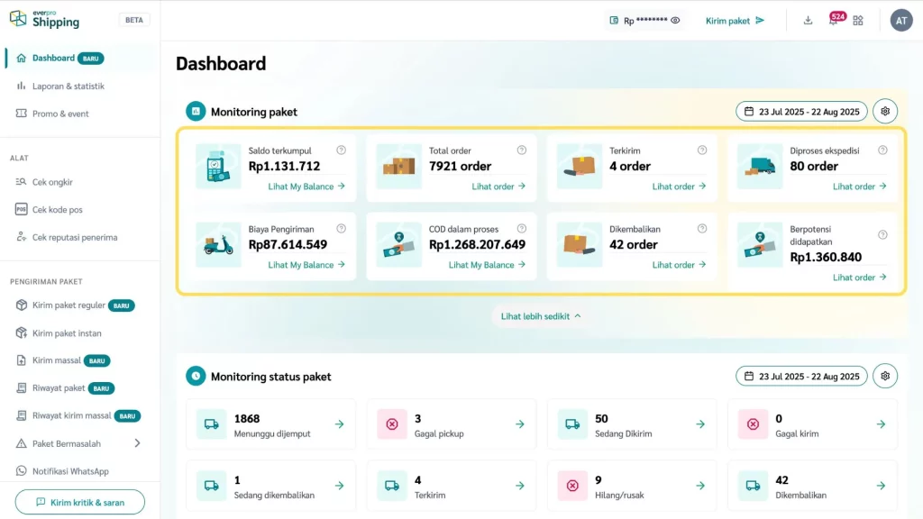The height and width of the screenshot is (519, 923).
Task: Click Kirim kritik & saran button
Action: [x=80, y=502]
